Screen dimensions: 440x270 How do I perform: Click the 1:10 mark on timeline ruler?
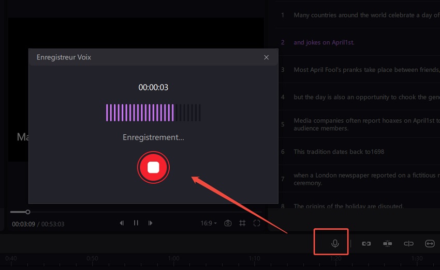[x=254, y=258]
